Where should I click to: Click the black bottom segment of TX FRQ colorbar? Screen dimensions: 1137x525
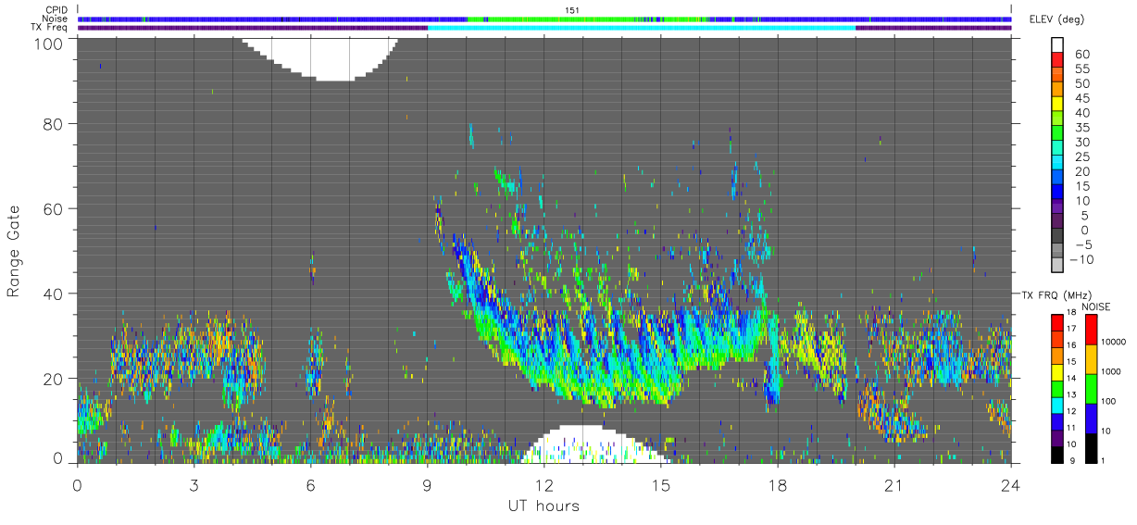pyautogui.click(x=1058, y=456)
